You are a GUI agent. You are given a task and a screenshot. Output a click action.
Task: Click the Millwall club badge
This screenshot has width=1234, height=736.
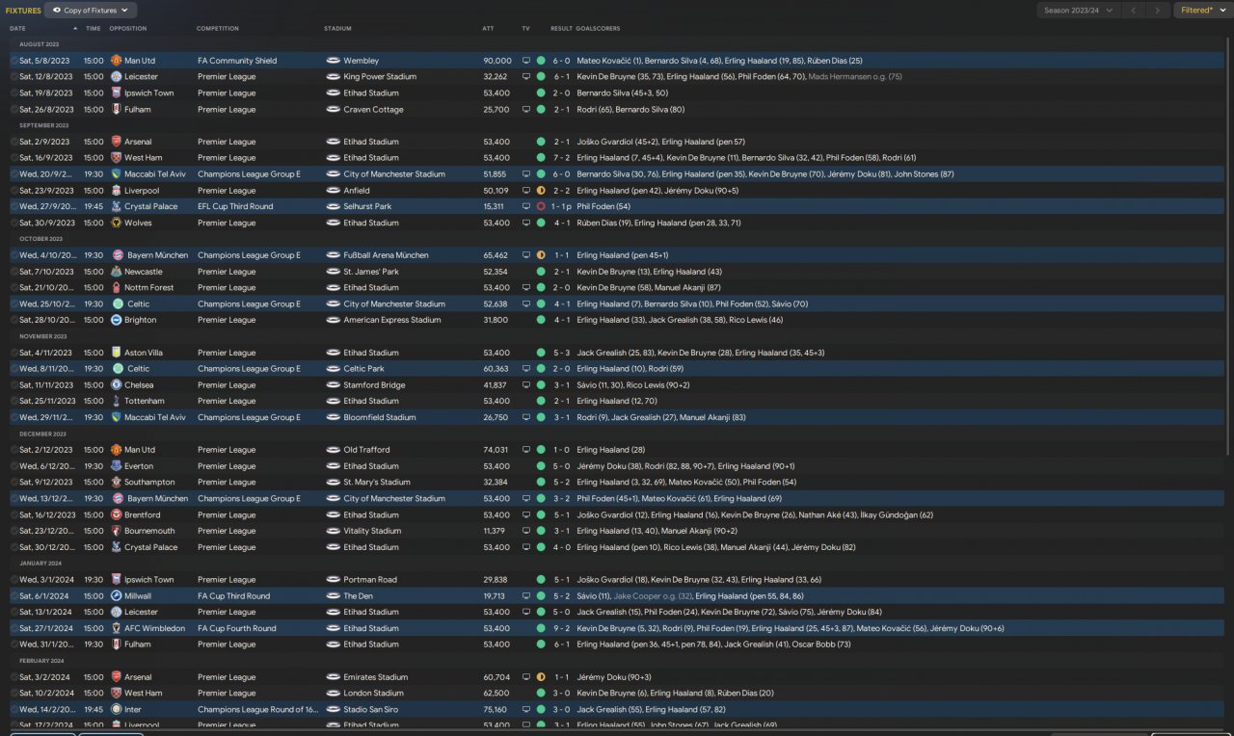pyautogui.click(x=116, y=595)
